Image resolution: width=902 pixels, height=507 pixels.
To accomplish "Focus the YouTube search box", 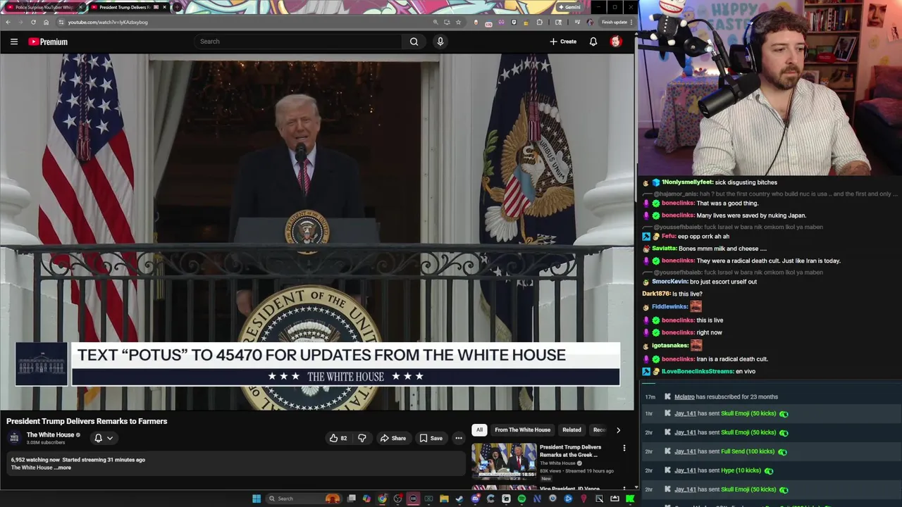I will tap(298, 42).
